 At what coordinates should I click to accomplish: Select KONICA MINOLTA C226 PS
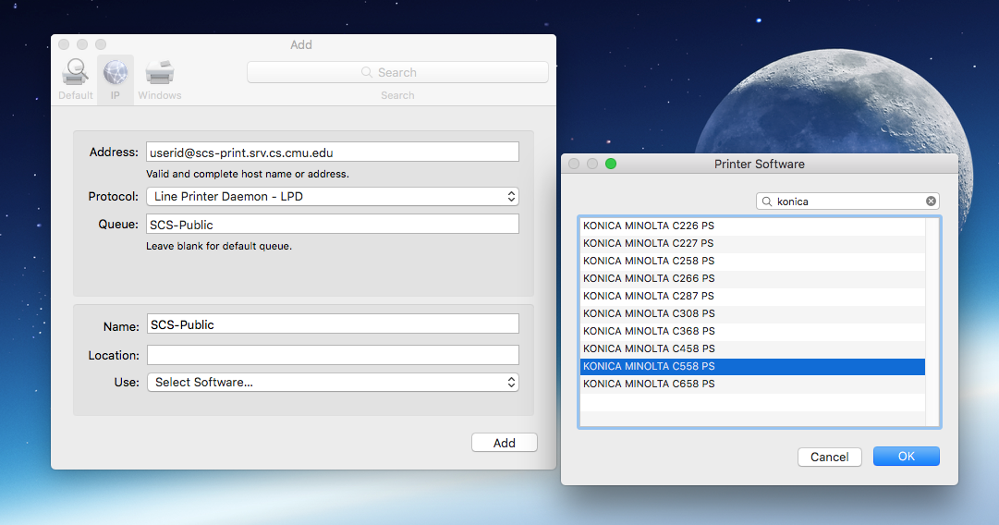648,226
